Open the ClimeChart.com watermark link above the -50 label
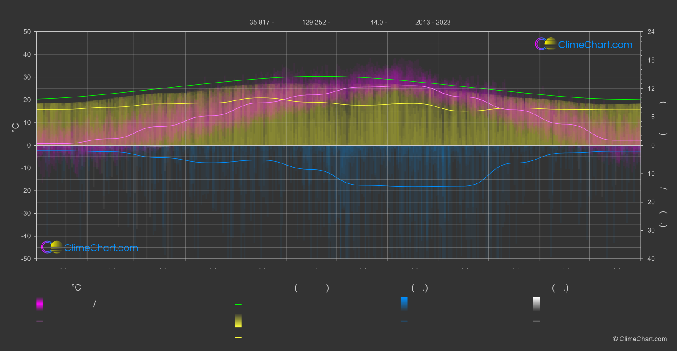Viewport: 677px width, 351px height. pyautogui.click(x=101, y=248)
